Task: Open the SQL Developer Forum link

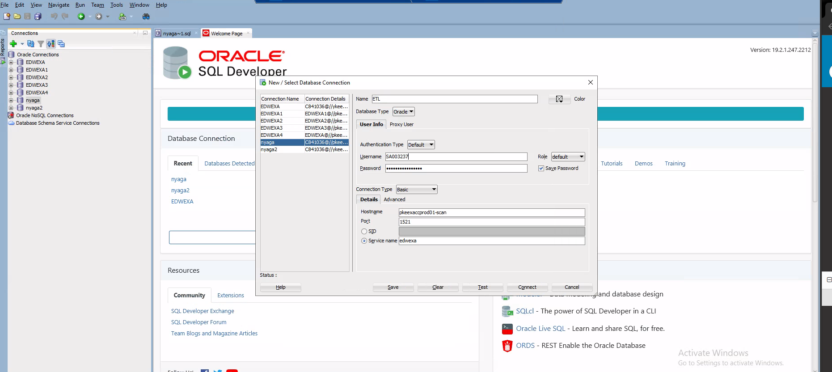Action: (198, 322)
